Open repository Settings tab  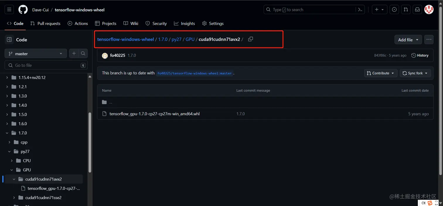(213, 23)
